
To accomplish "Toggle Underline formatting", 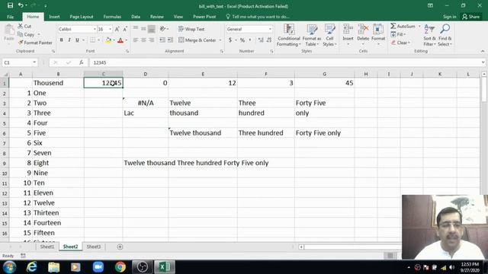I will coord(77,40).
